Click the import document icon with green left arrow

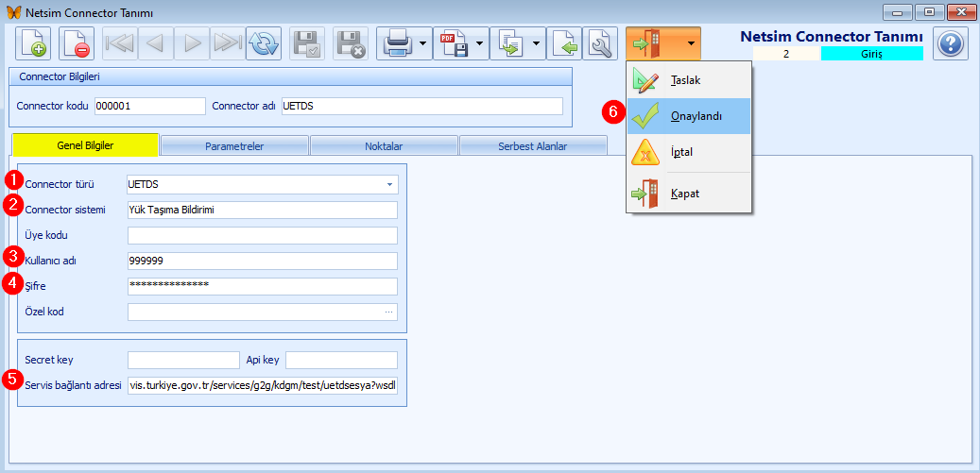564,43
